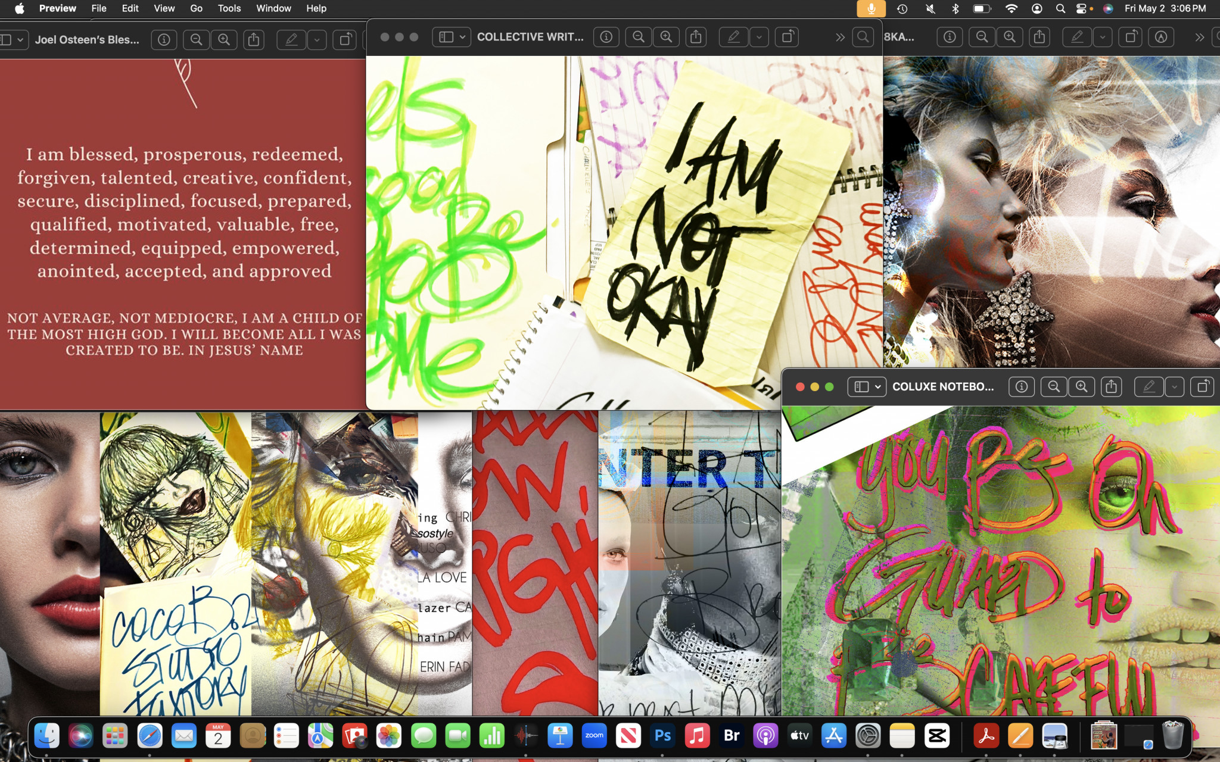Toggle markup pen in COLLECTIVE WRIT window
This screenshot has height=762, width=1220.
click(x=733, y=37)
